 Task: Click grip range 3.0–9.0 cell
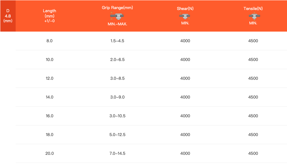pos(117,97)
